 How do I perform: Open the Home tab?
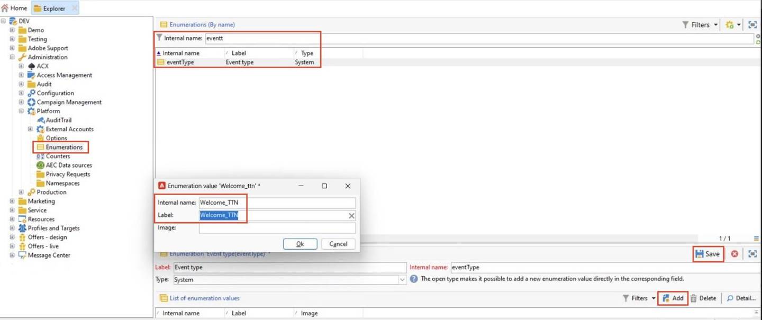[x=15, y=8]
